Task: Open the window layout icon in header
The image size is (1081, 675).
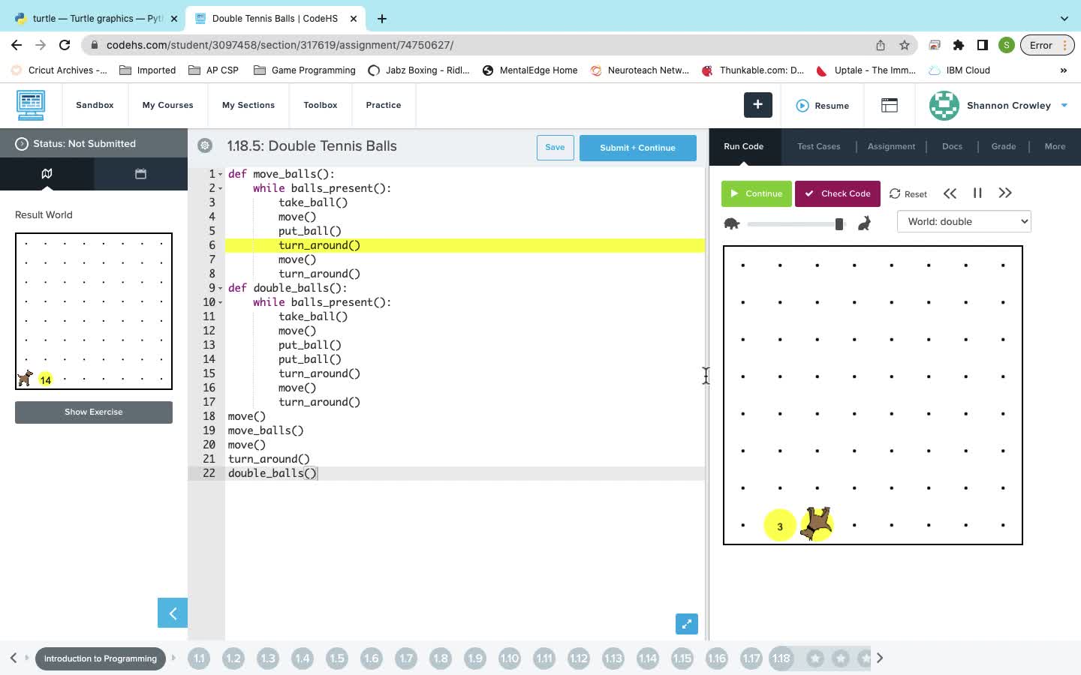Action: pos(890,105)
